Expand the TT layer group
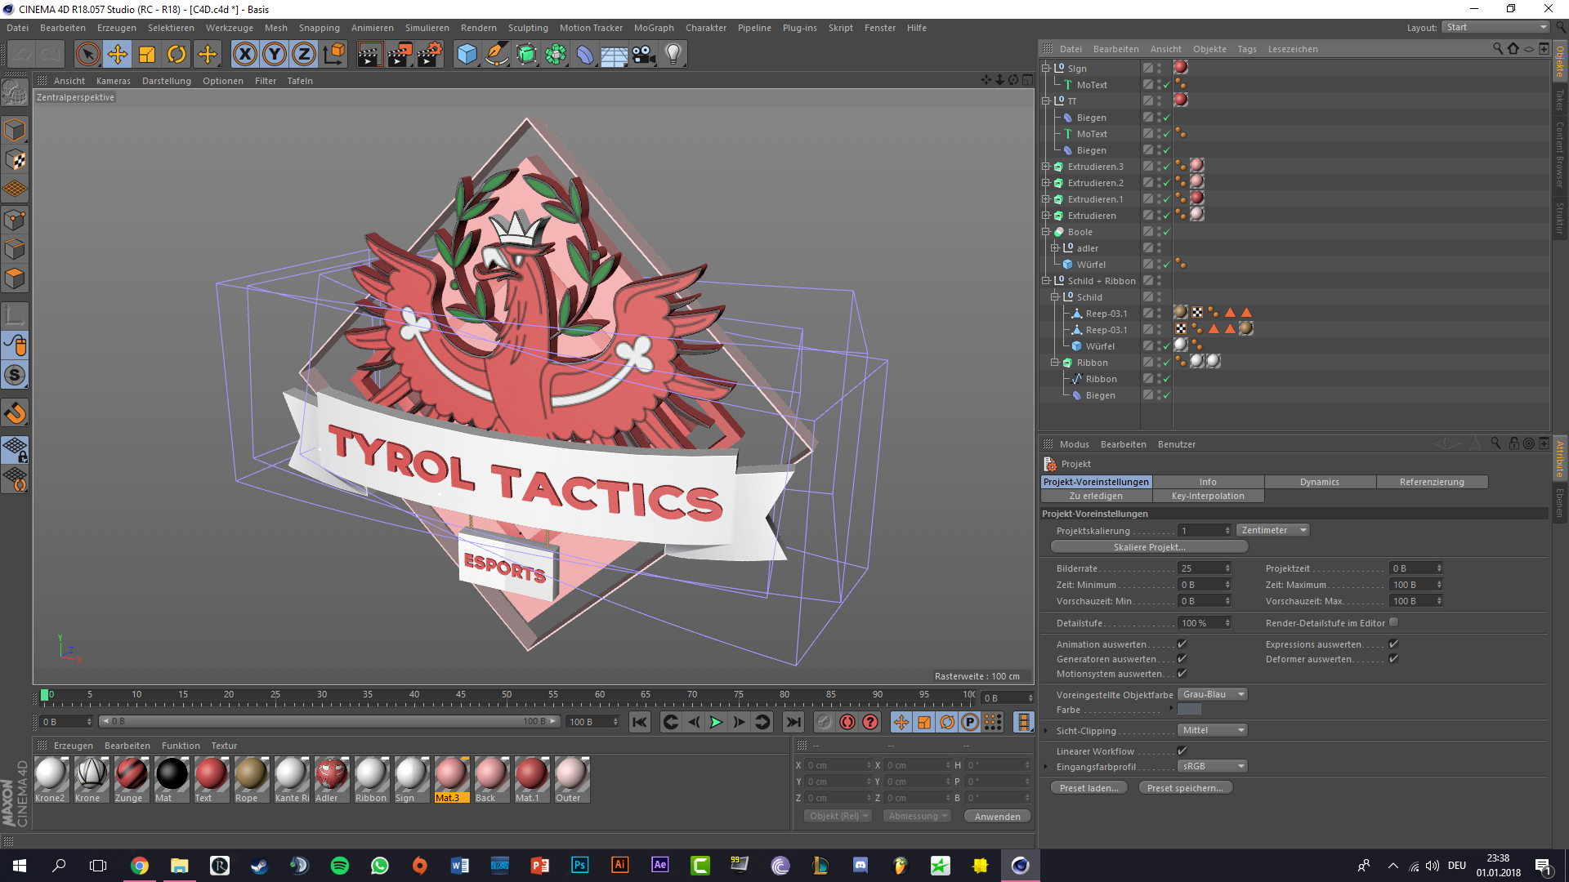Screen dimensions: 1569x882 coord(1045,100)
